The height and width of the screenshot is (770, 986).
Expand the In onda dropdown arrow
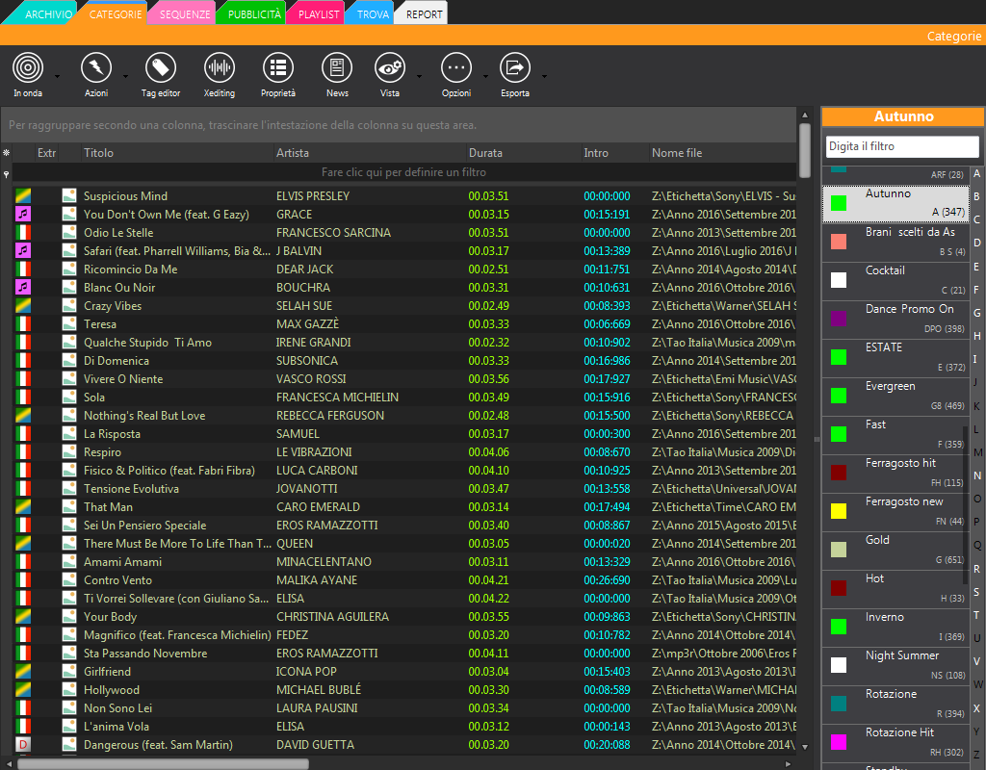(57, 75)
